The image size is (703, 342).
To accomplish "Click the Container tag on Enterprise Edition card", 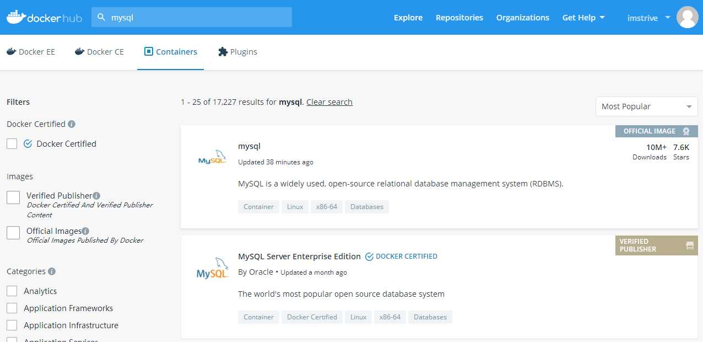I will pyautogui.click(x=258, y=317).
